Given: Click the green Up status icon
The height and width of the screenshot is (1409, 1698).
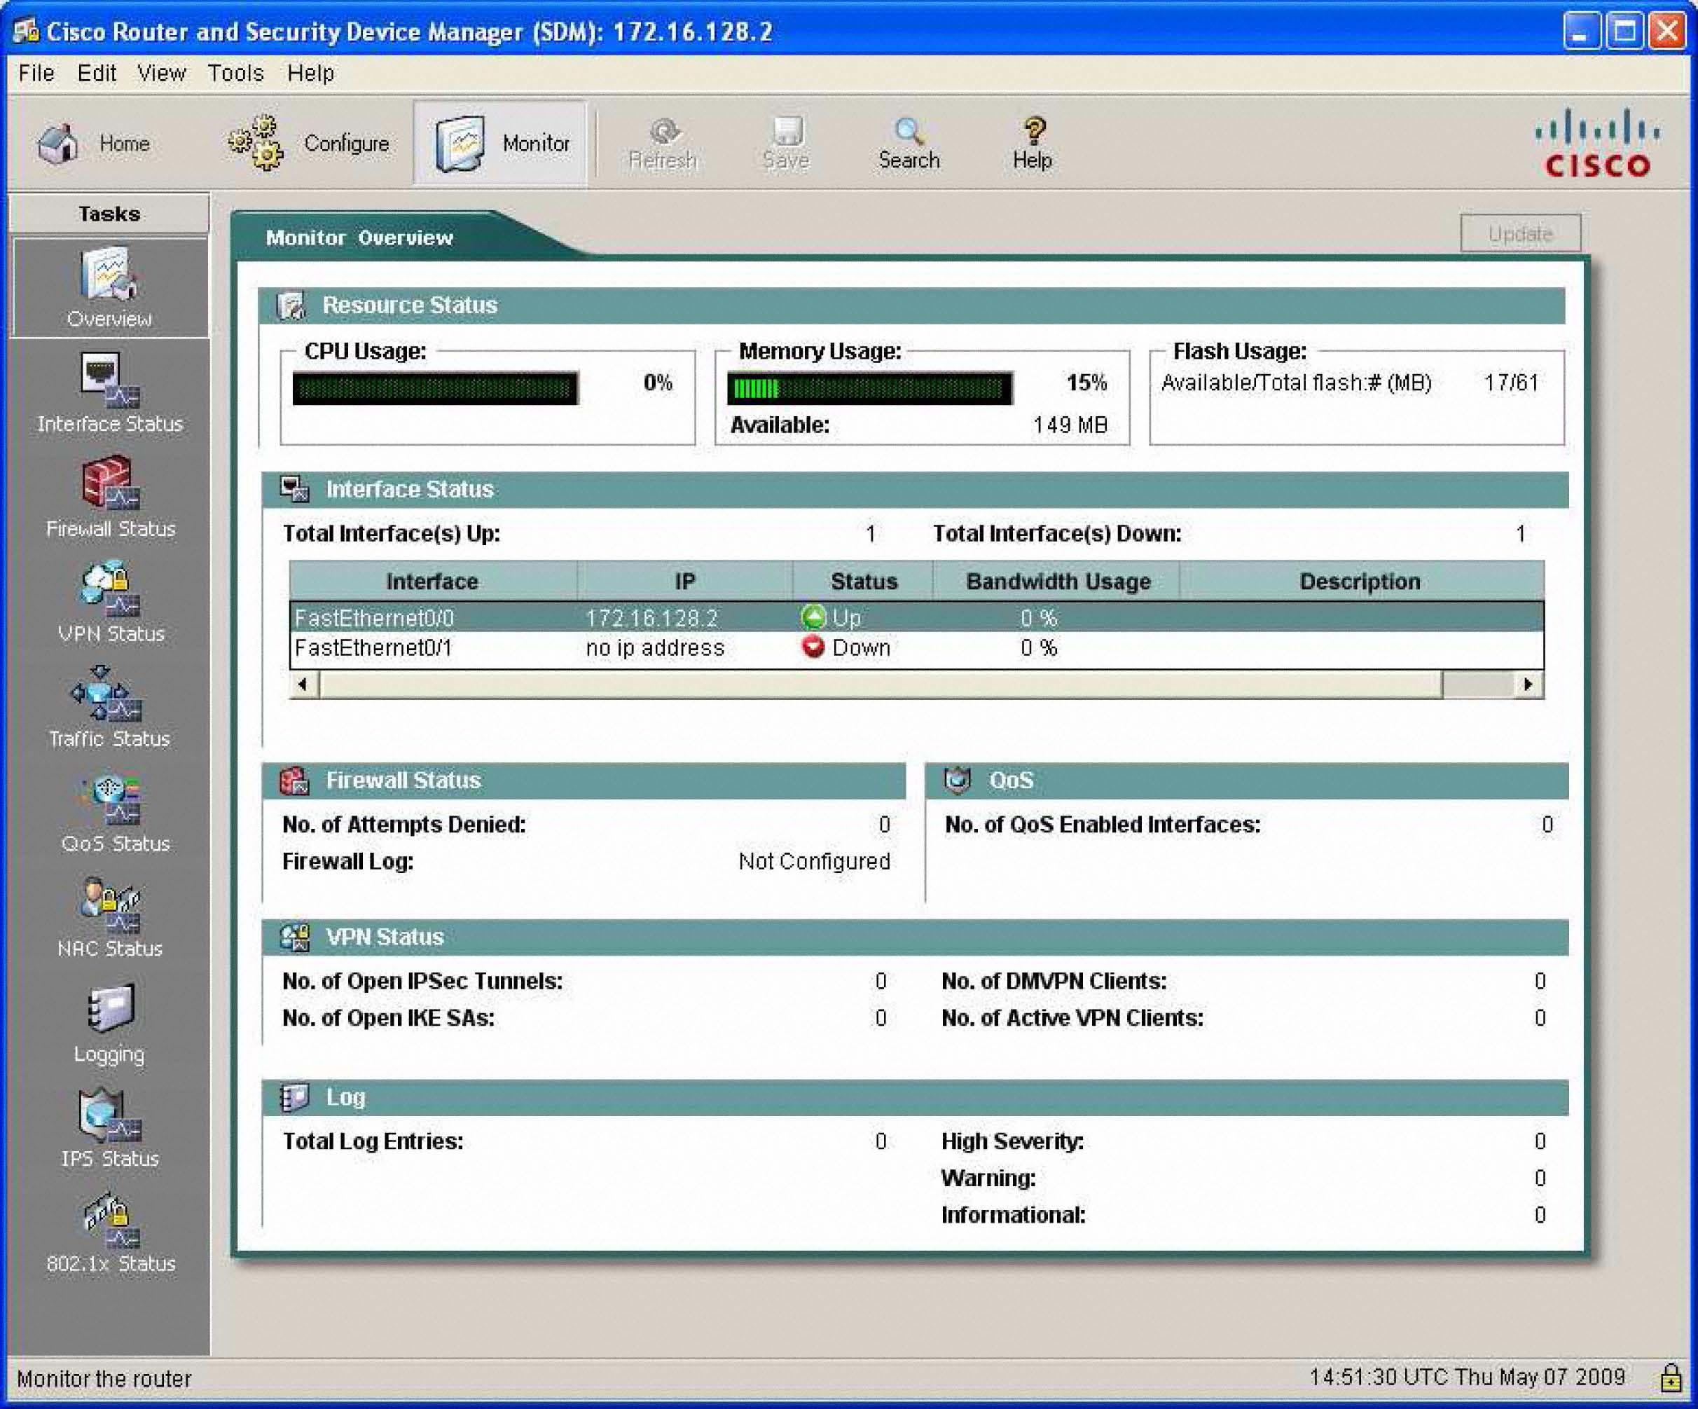Looking at the screenshot, I should click(813, 618).
